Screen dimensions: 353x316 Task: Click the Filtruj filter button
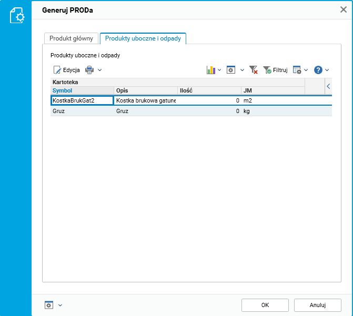point(276,70)
